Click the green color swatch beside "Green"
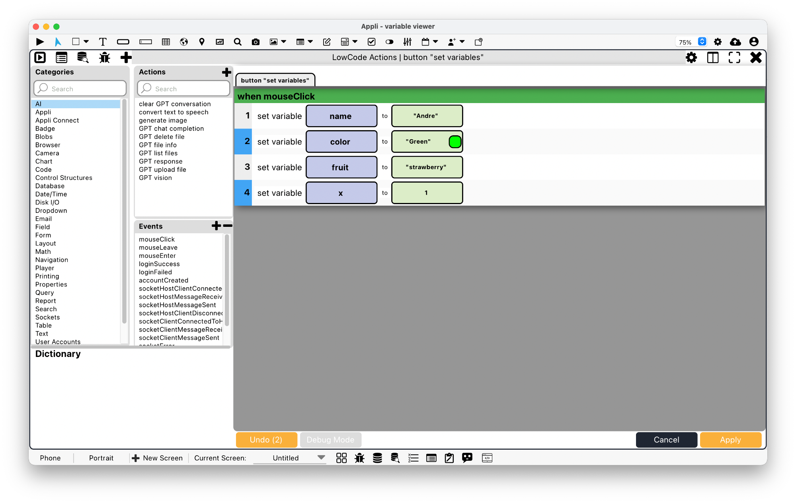This screenshot has width=796, height=503. point(455,142)
